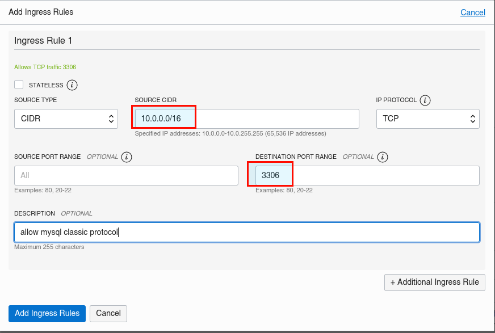Enable the Stateless checkbox
This screenshot has height=333, width=495.
(x=19, y=85)
